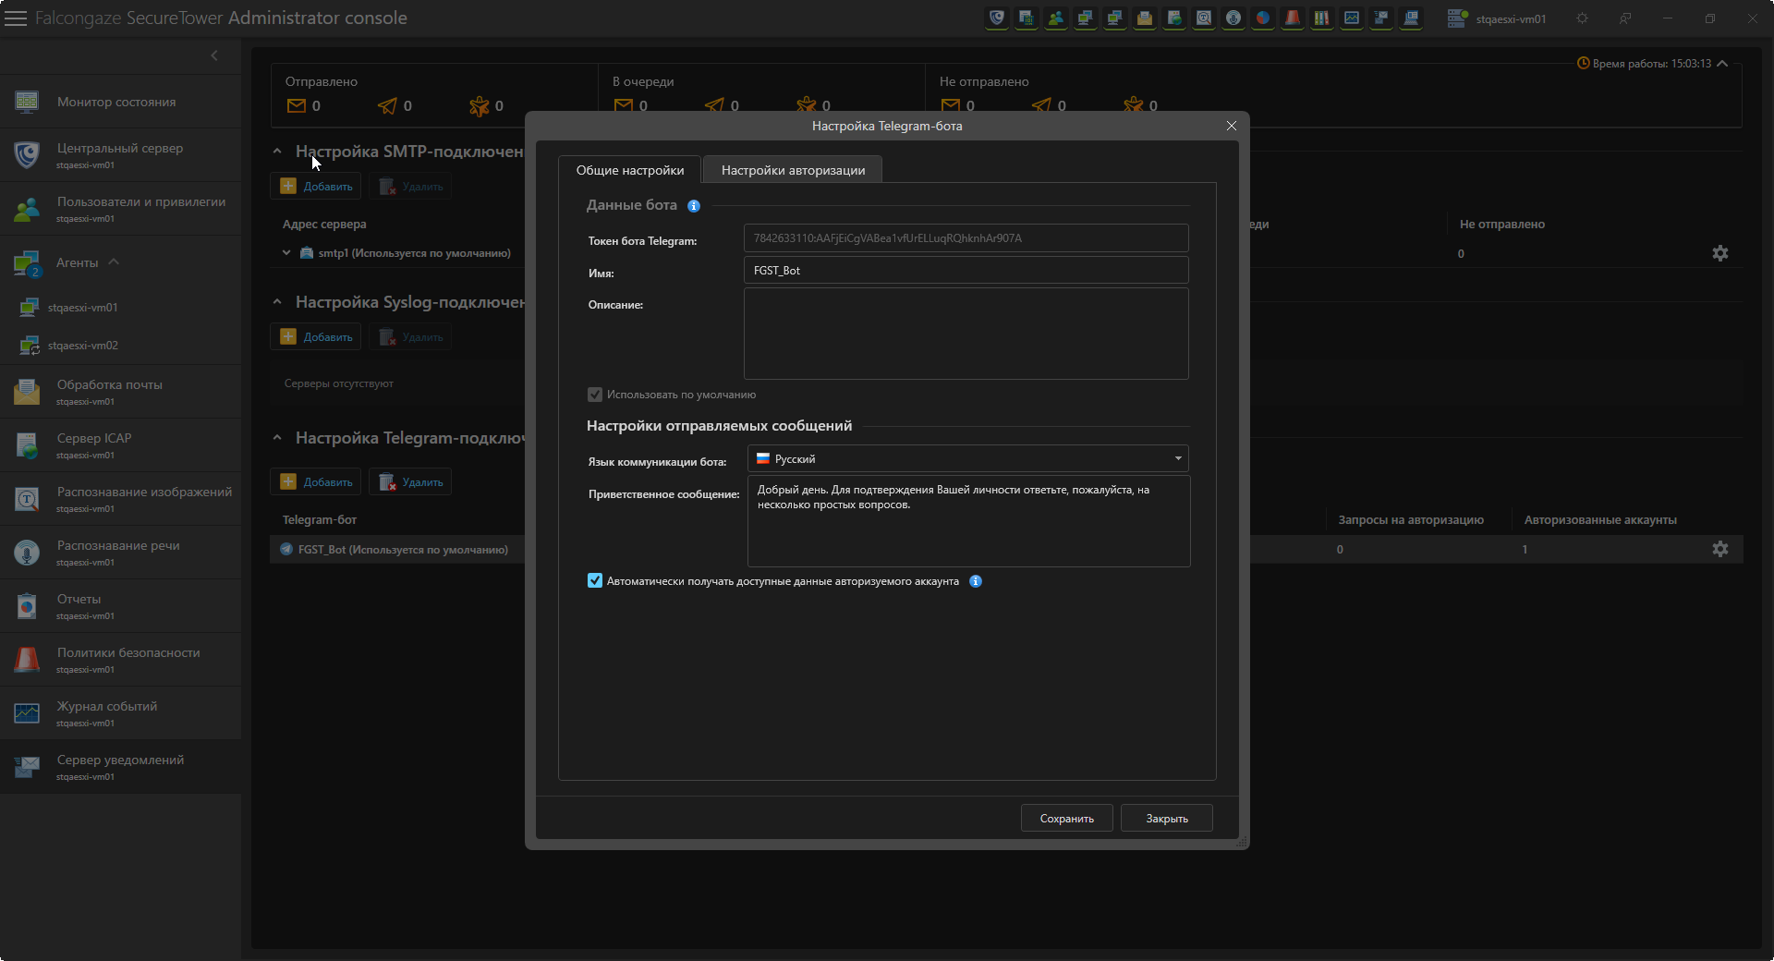Click the ICAP server globe icon in top toolbar
This screenshot has width=1774, height=961.
coord(1174,18)
